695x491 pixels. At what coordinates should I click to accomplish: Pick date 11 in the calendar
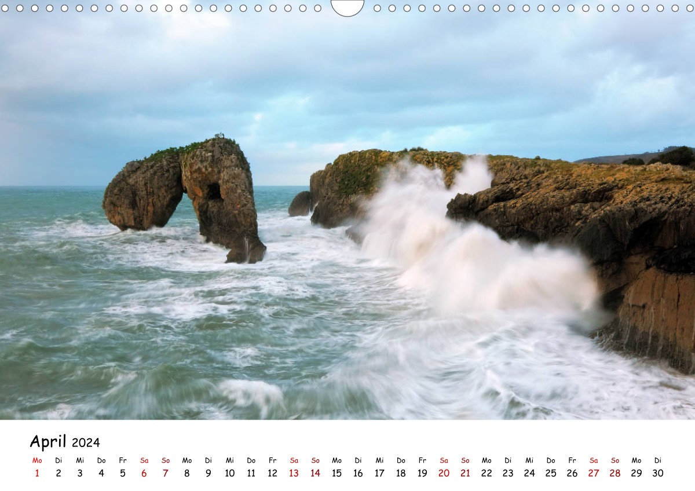point(251,473)
